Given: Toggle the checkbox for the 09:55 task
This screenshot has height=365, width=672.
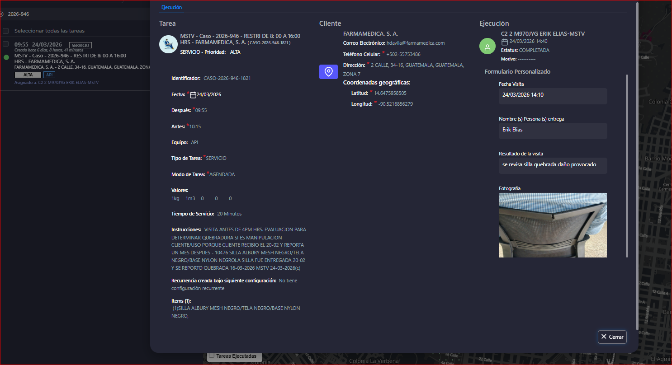Looking at the screenshot, I should click(6, 44).
